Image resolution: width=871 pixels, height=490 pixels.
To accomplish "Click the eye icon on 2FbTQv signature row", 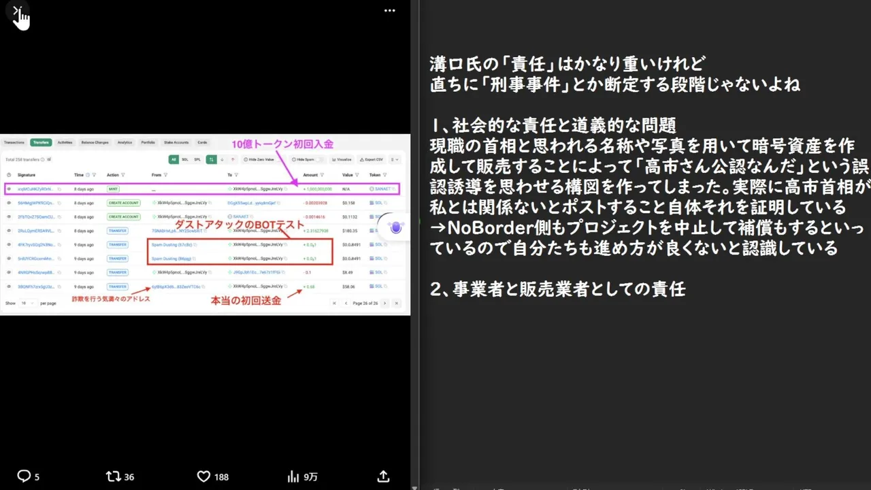I will click(9, 216).
